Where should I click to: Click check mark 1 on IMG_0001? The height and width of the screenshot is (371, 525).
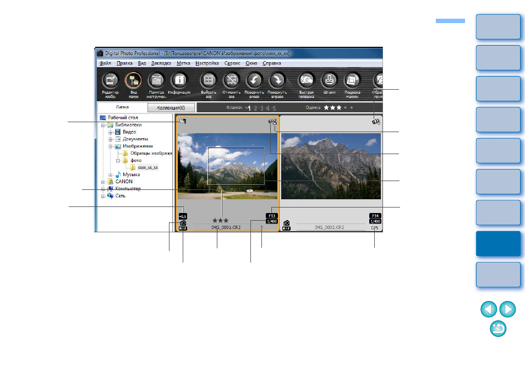click(183, 121)
